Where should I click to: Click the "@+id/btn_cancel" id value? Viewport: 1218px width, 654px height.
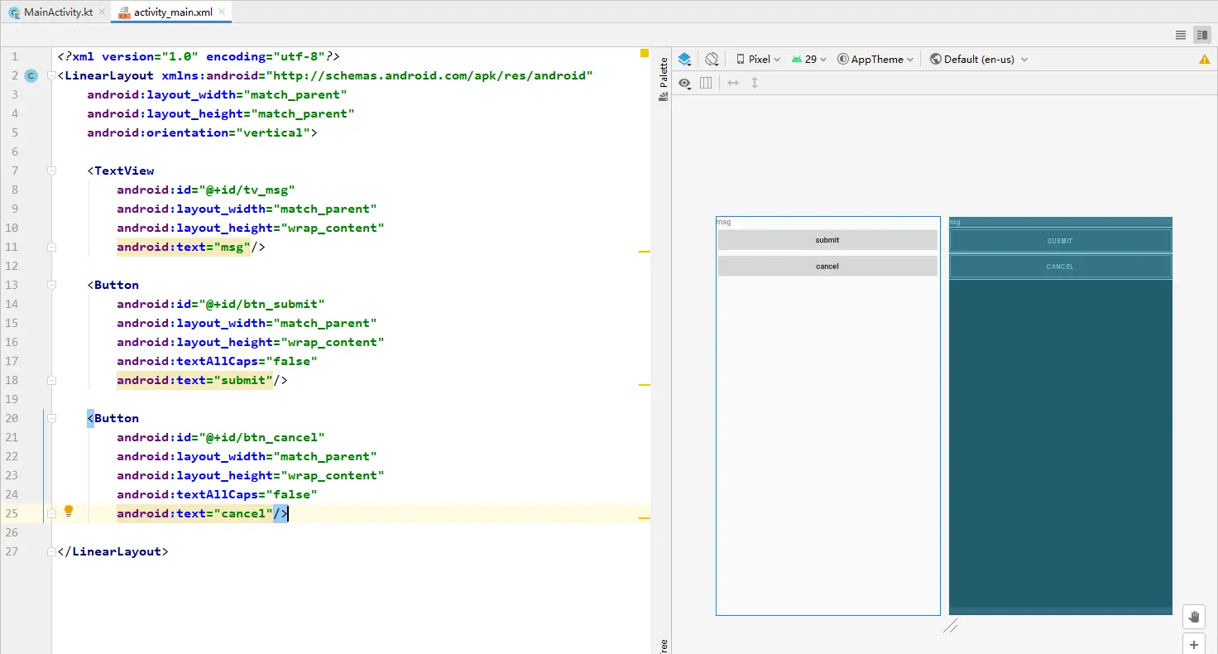(261, 437)
